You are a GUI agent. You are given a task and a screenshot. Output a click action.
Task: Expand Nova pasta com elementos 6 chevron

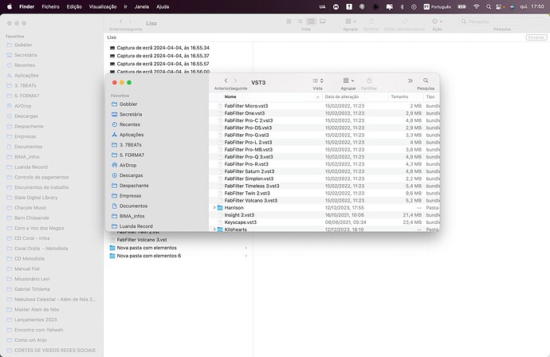[246, 256]
